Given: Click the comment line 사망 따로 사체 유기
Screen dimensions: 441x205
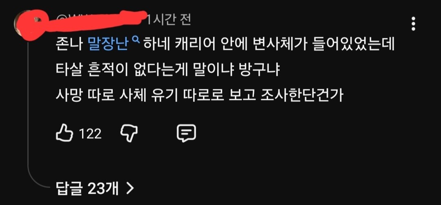Looking at the screenshot, I should [x=200, y=96].
